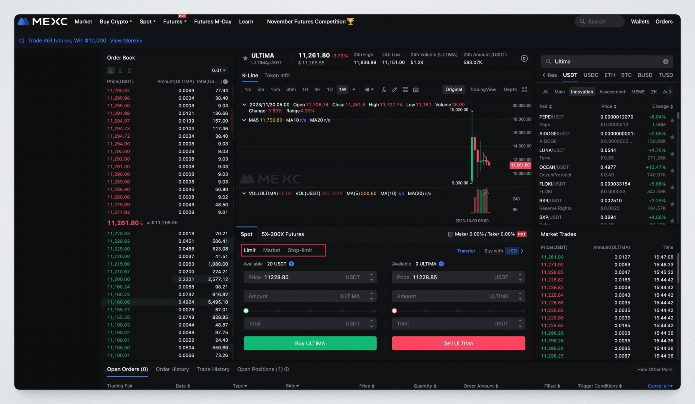The image size is (695, 404).
Task: Select the Market order type tab
Action: click(271, 250)
